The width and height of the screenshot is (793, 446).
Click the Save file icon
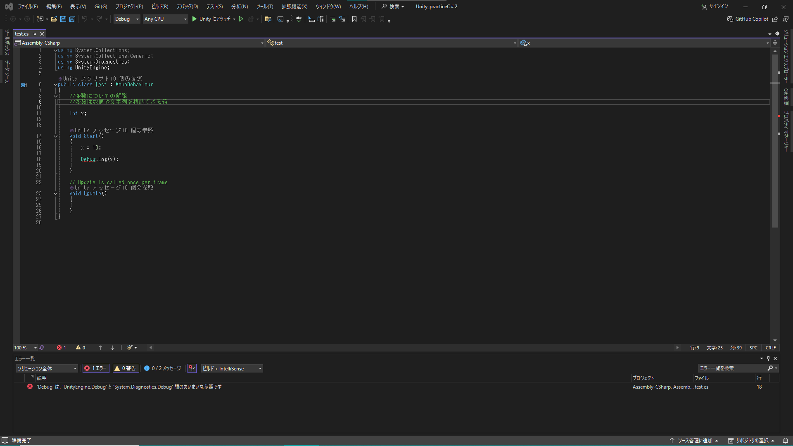[x=63, y=19]
